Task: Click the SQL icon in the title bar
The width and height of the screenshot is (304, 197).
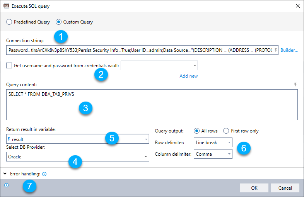Action: [x=6, y=6]
